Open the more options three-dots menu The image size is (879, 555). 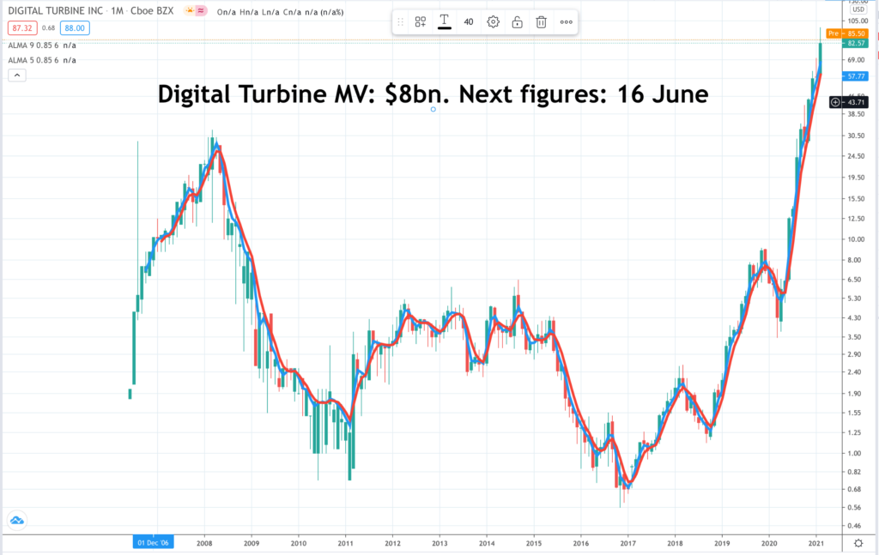[x=567, y=21]
